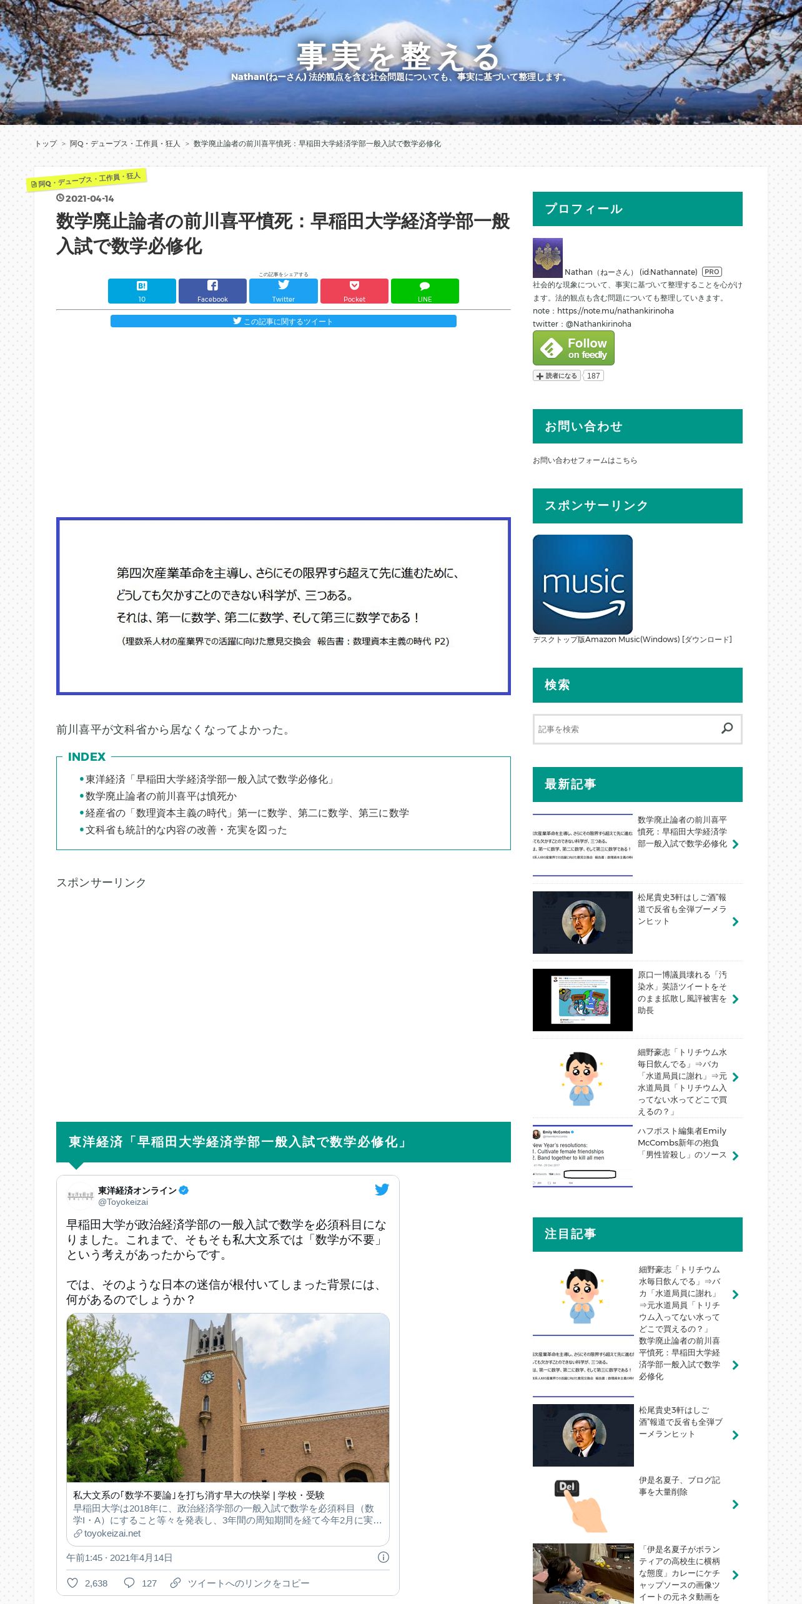
Task: Click the PRO badge beside Nathan
Action: tap(712, 272)
